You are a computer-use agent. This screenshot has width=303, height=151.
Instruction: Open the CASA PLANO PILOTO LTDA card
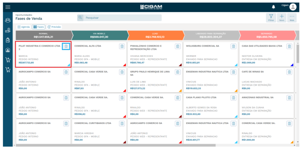coord(211,106)
